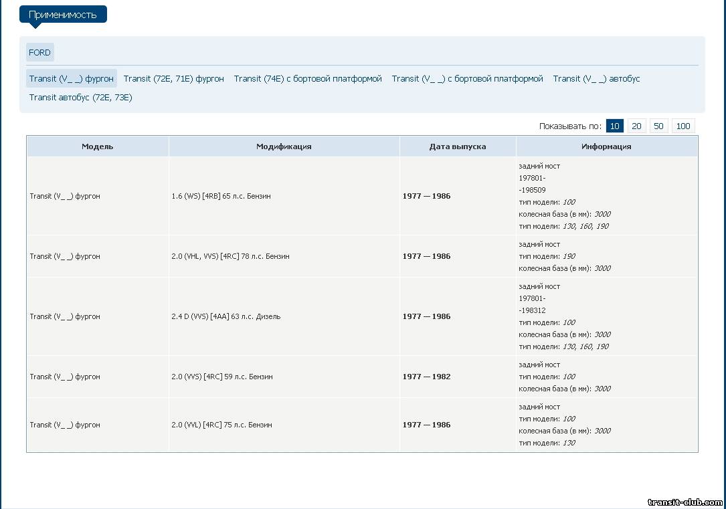This screenshot has width=726, height=509.
Task: Click тип модели 190 in 78 л.с. row
Action: coord(547,256)
